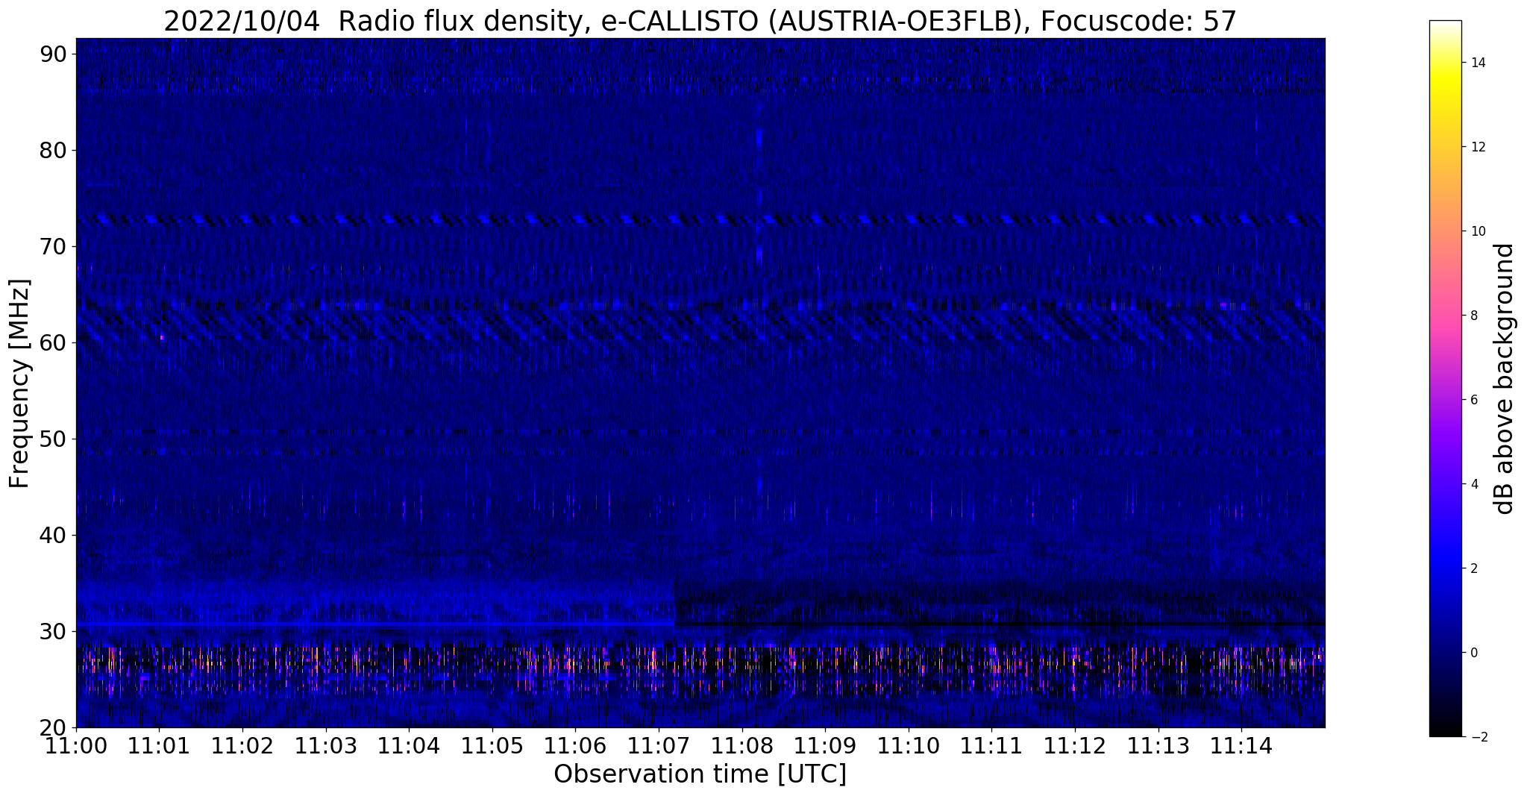Click the bright horizontal line near 30 MHz
This screenshot has height=796, width=1527.
375,623
